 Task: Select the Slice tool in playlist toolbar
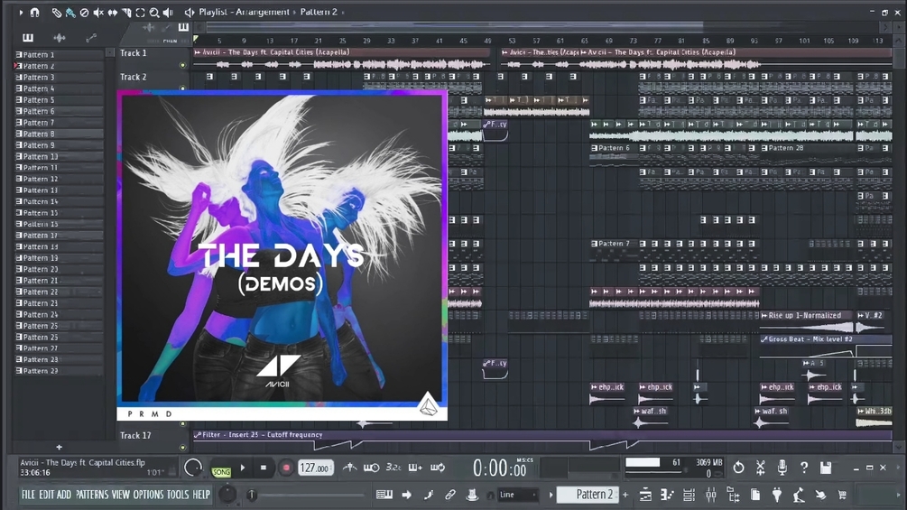126,12
